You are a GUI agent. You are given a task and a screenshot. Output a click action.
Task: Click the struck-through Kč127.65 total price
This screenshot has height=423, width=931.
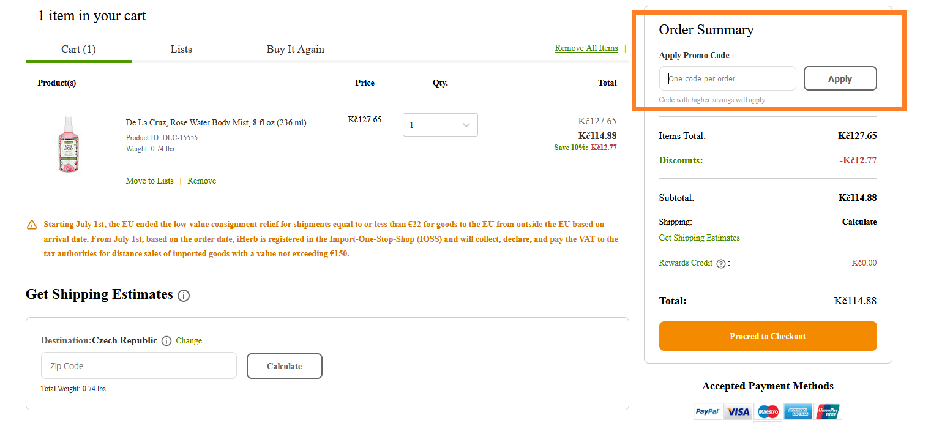click(597, 121)
